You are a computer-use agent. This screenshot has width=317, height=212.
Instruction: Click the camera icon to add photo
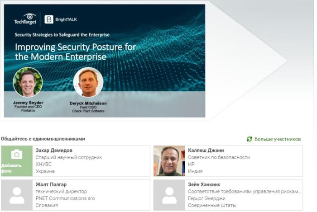[17, 155]
